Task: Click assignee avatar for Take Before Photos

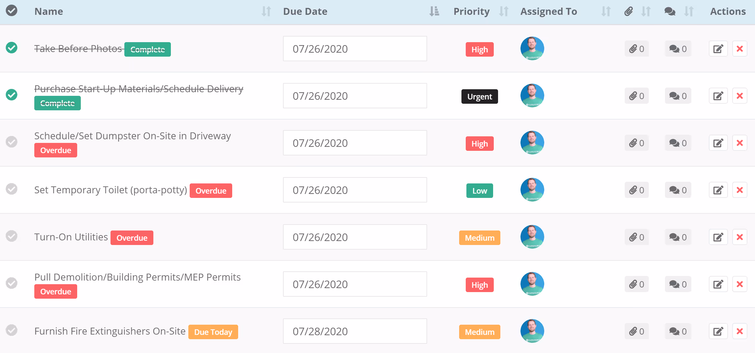Action: (x=532, y=48)
